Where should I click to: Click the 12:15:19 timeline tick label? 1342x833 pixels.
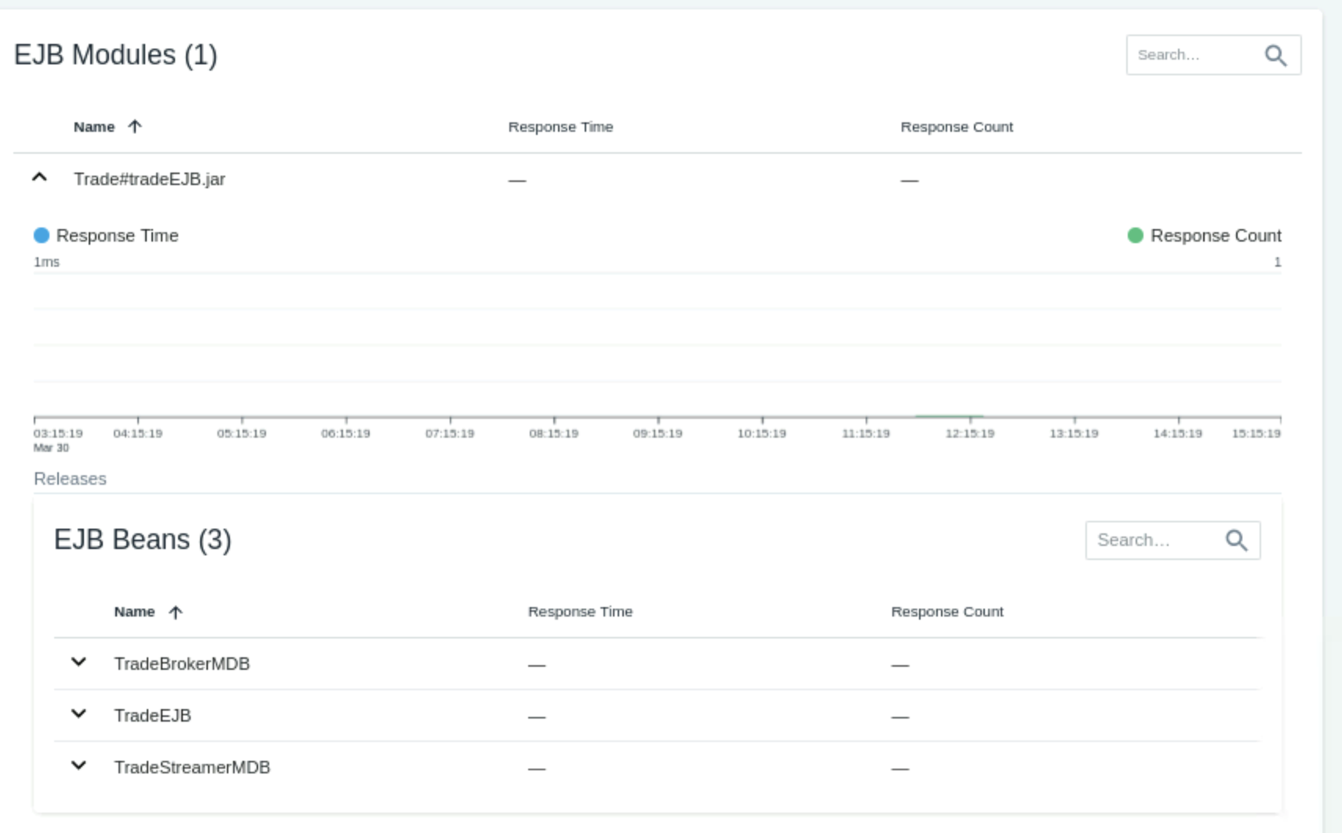pos(970,433)
